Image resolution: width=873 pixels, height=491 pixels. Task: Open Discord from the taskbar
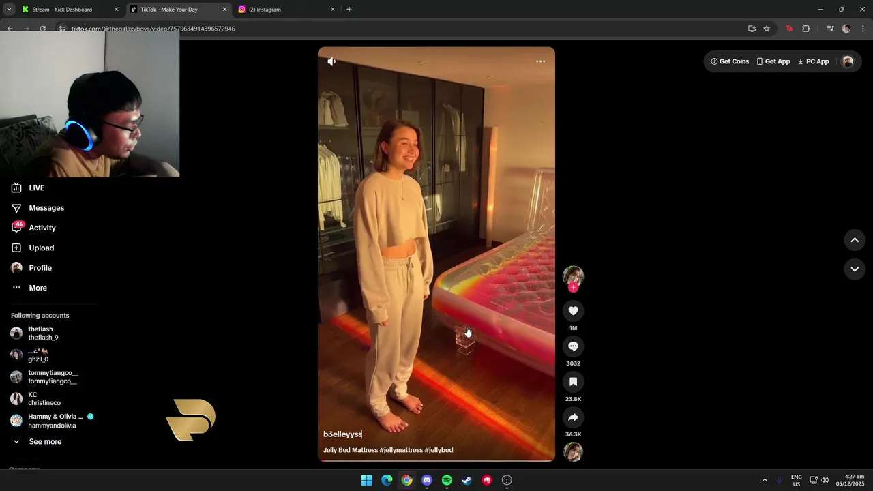[427, 480]
